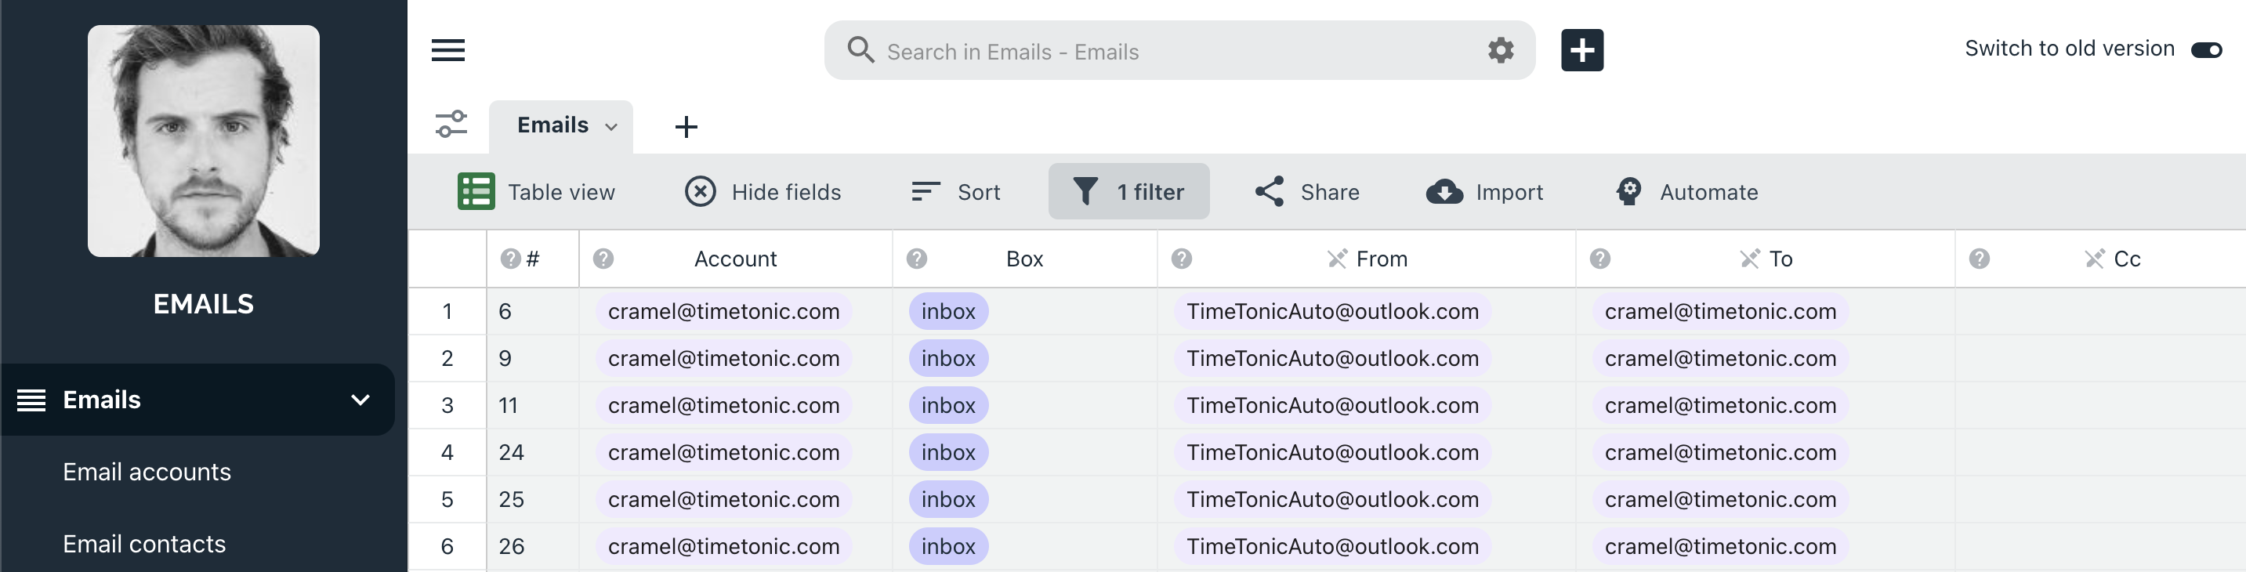Click the link icon beside To header

(x=1749, y=259)
